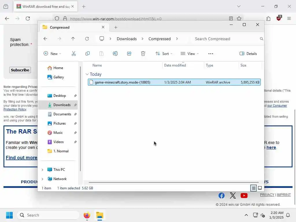Open the Firefox hamburger application menu
The width and height of the screenshot is (296, 222).
coord(289,18)
